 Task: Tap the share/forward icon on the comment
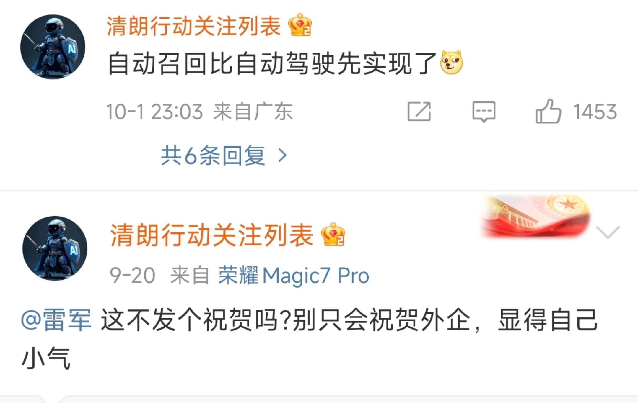(x=419, y=112)
